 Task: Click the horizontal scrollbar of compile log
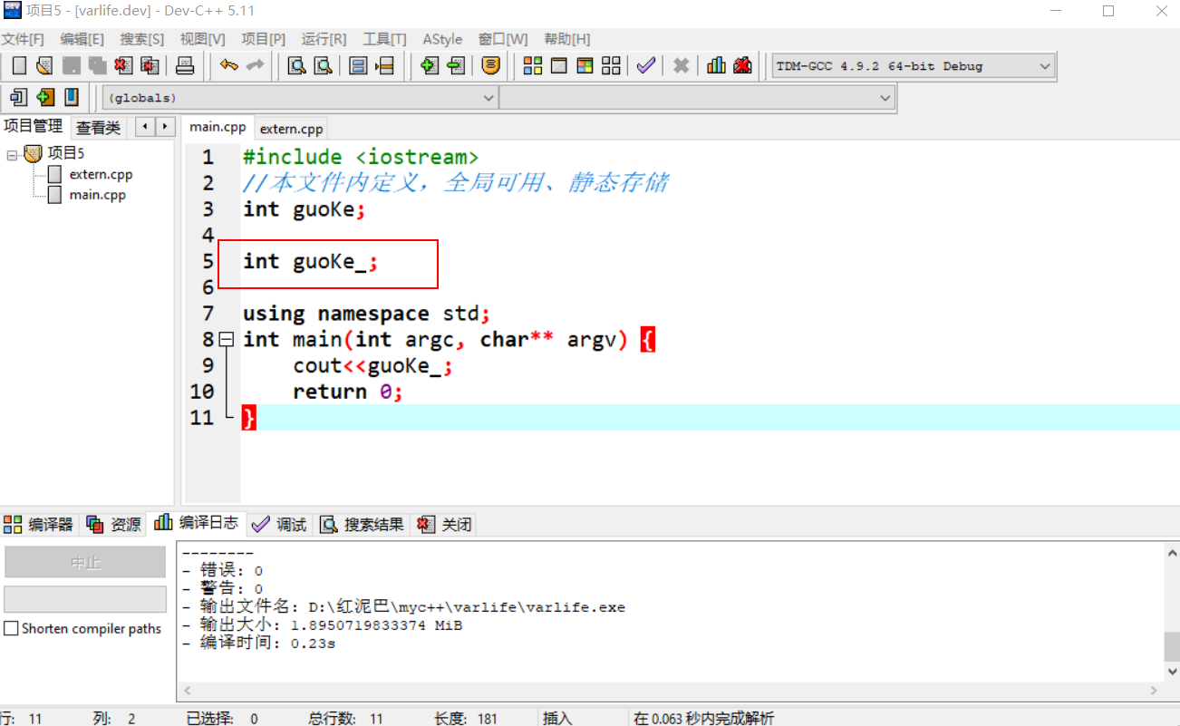pos(671,690)
